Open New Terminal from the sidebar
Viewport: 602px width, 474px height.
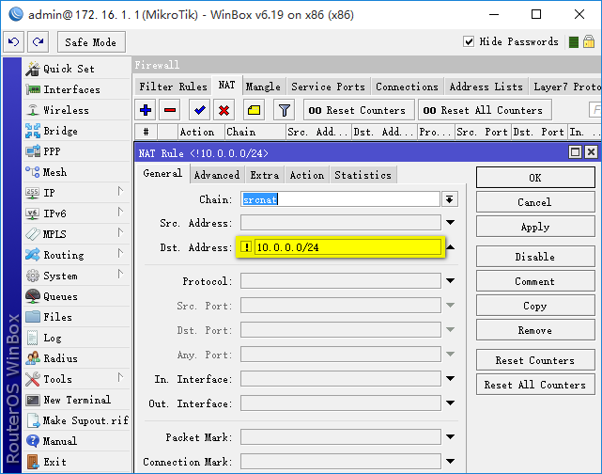[x=77, y=400]
